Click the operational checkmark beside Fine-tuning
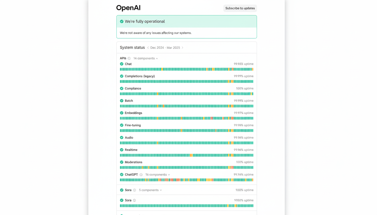This screenshot has width=377, height=215. pyautogui.click(x=121, y=125)
